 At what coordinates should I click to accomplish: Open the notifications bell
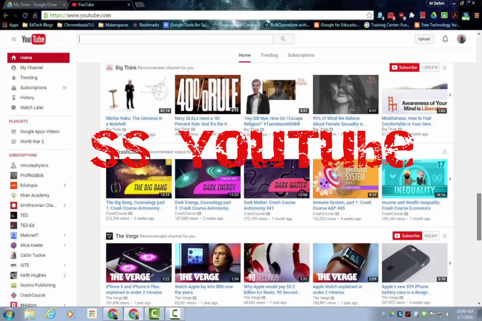point(445,39)
